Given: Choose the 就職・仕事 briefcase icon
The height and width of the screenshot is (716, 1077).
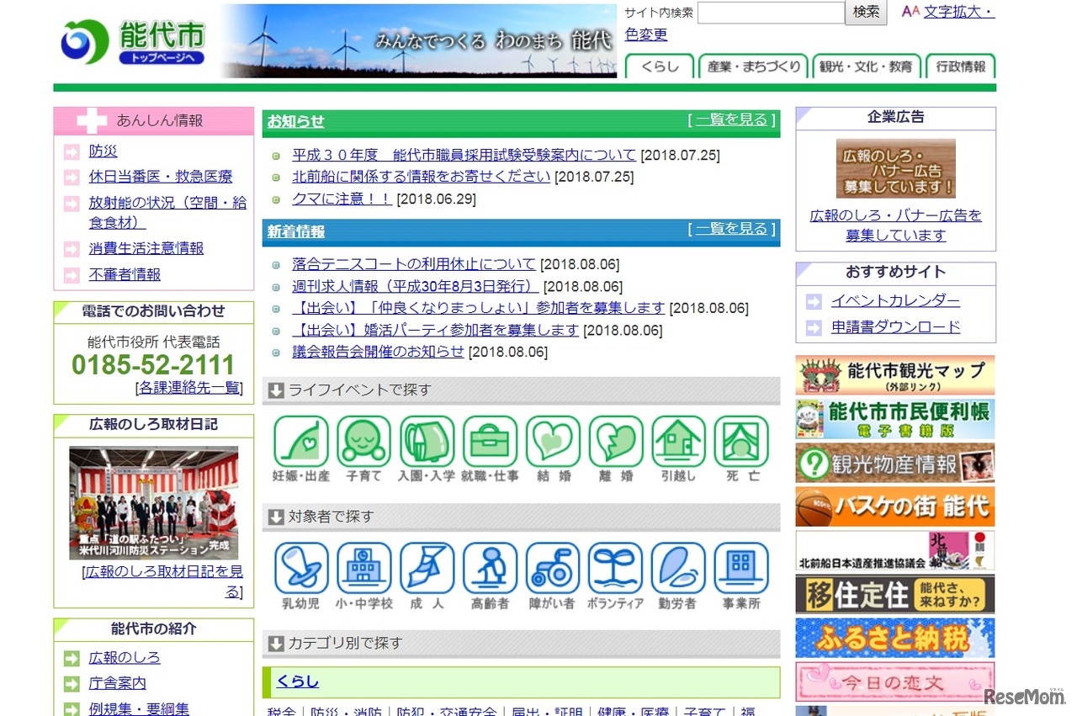Looking at the screenshot, I should tap(490, 449).
